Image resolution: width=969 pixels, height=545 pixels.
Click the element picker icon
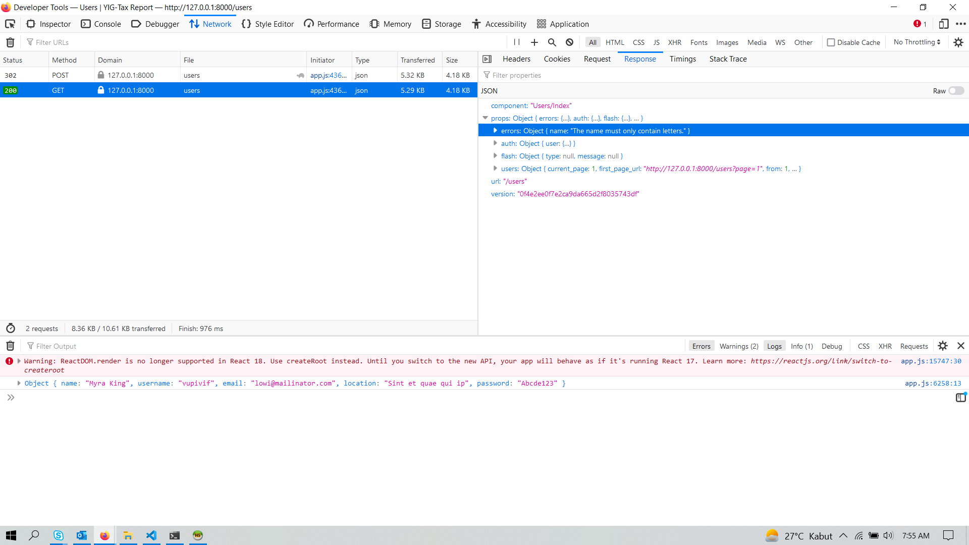click(x=10, y=24)
